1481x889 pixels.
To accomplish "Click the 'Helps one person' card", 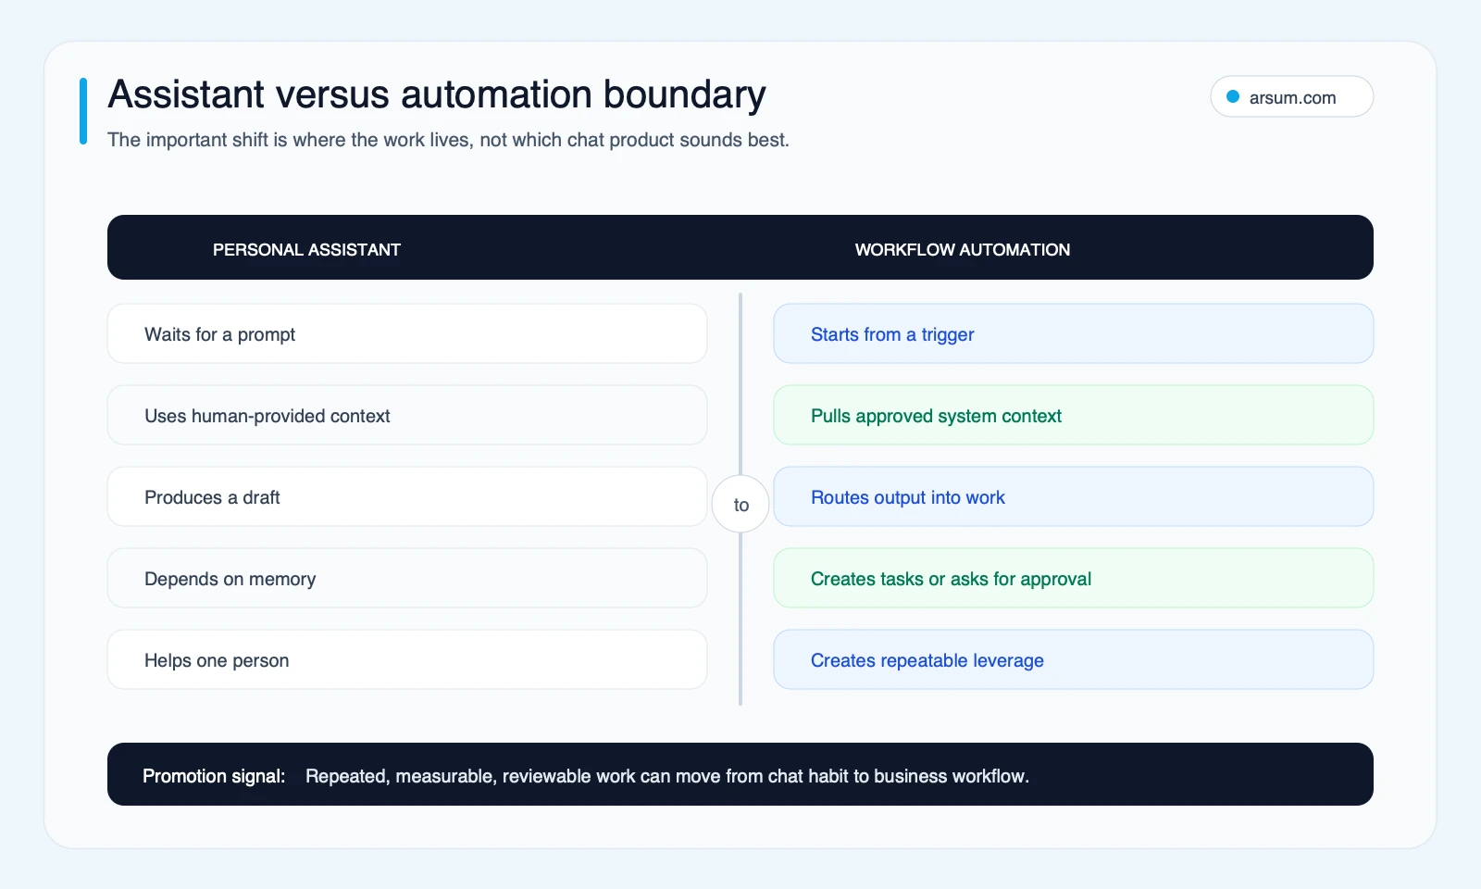I will (407, 659).
